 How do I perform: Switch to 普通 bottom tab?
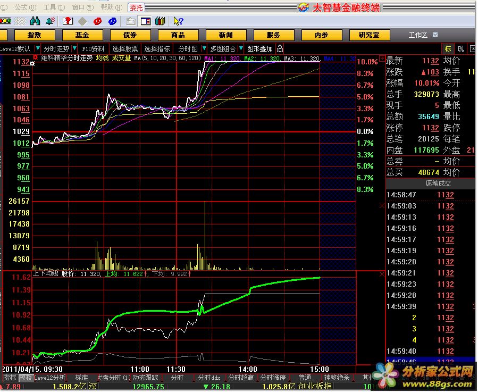point(305,378)
